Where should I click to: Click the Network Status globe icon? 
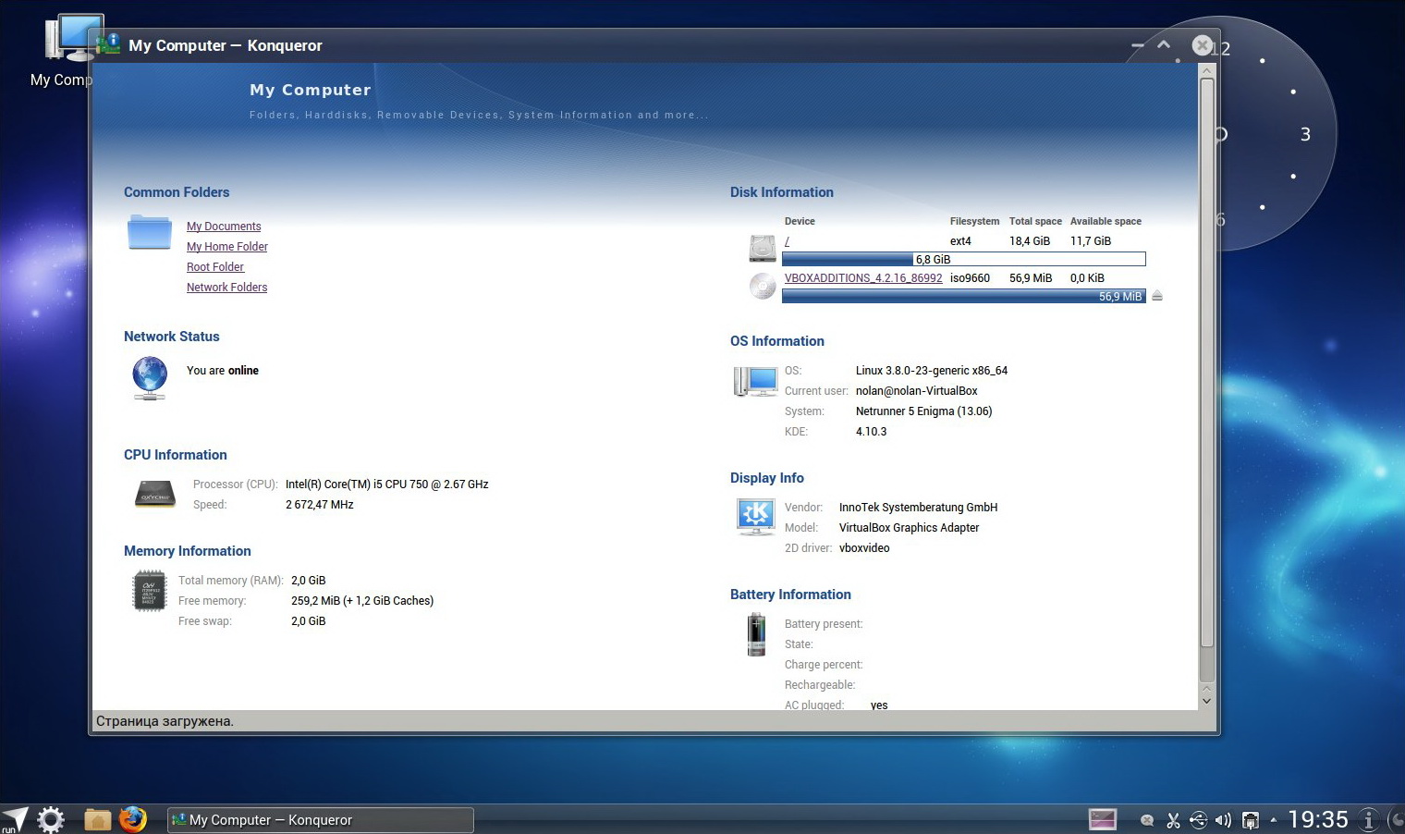click(x=150, y=378)
